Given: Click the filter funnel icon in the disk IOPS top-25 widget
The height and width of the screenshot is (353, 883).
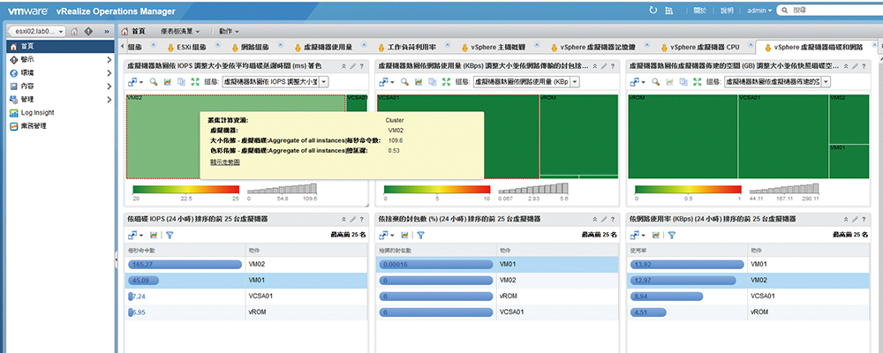Looking at the screenshot, I should click(x=169, y=235).
